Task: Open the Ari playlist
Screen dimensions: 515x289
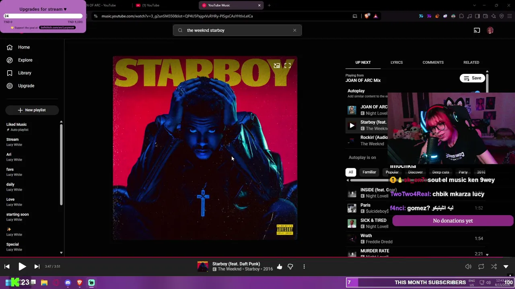Action: pos(14,157)
